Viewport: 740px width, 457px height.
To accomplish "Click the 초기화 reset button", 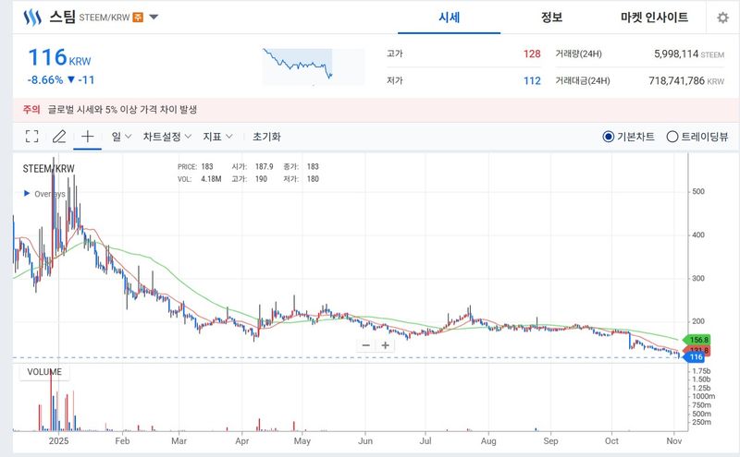I will coord(266,137).
